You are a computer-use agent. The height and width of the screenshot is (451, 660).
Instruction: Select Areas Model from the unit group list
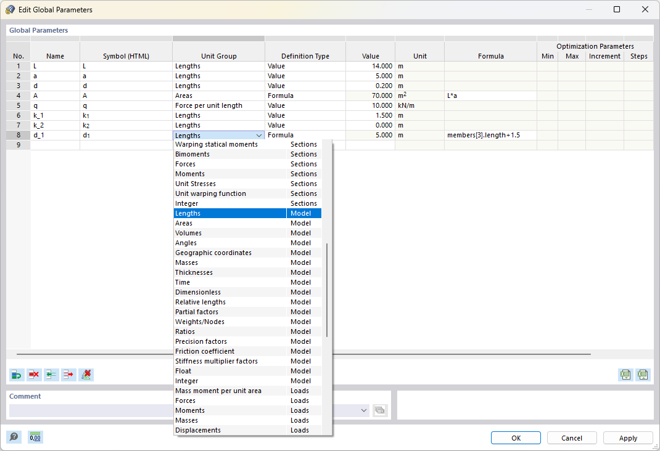pos(247,223)
